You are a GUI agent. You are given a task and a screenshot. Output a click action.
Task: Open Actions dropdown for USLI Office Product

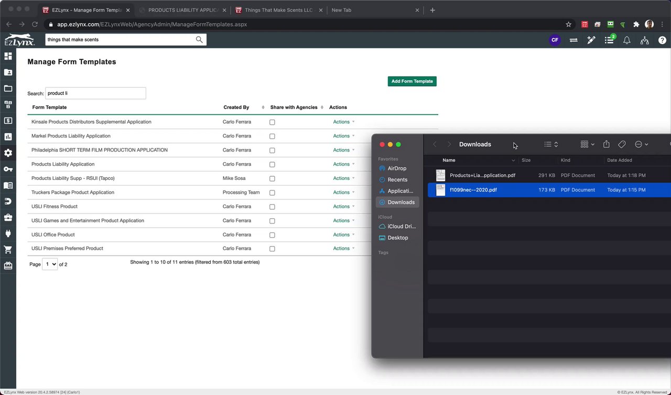(344, 234)
